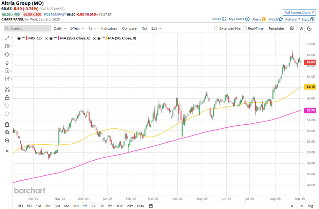This screenshot has height=209, width=319.
Task: Toggle percent scale with % button
Action: (302, 206)
